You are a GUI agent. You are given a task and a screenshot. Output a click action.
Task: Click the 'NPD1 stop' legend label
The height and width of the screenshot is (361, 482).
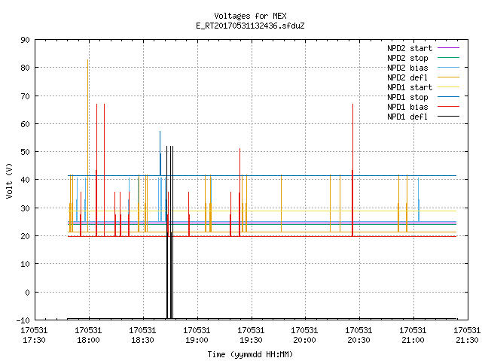[407, 97]
